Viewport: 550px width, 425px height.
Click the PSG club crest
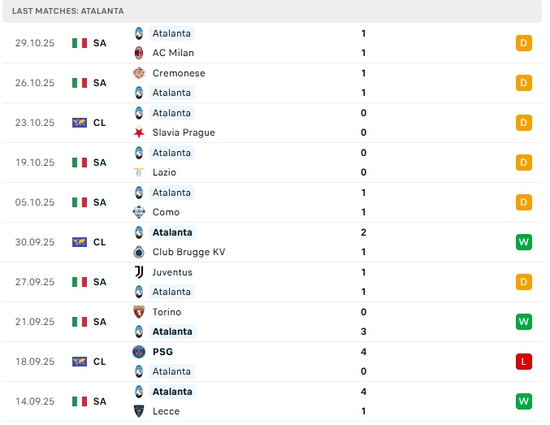pyautogui.click(x=139, y=352)
